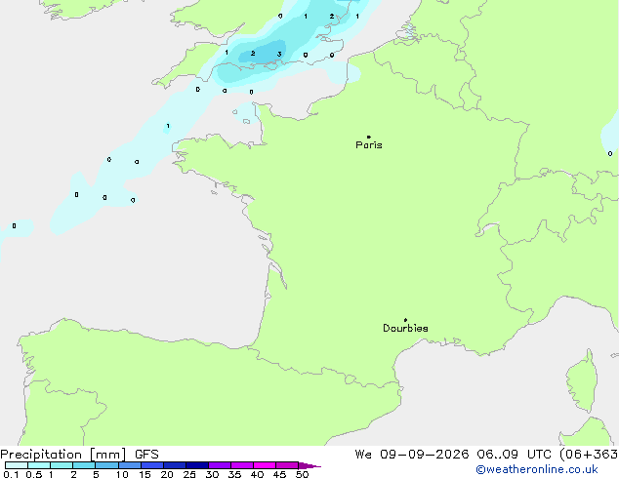Pick the 15–20 mm blue legend swatch

[x=152, y=465]
